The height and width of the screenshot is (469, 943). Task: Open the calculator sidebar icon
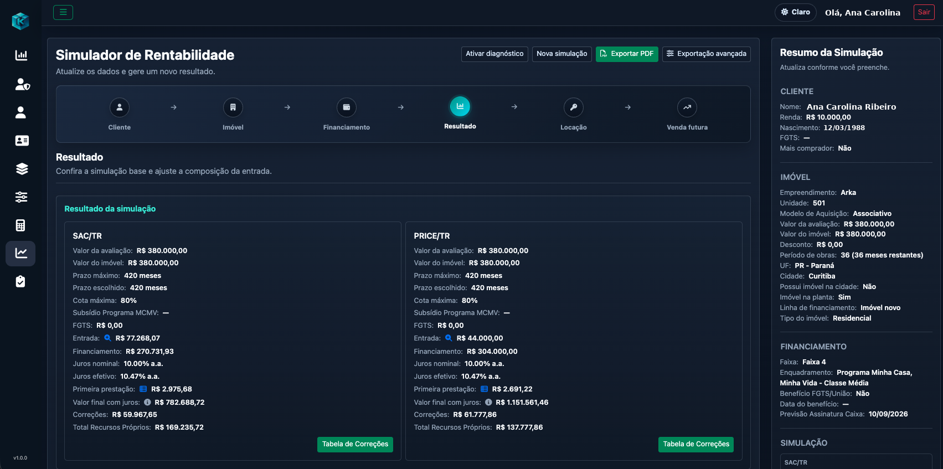20,225
